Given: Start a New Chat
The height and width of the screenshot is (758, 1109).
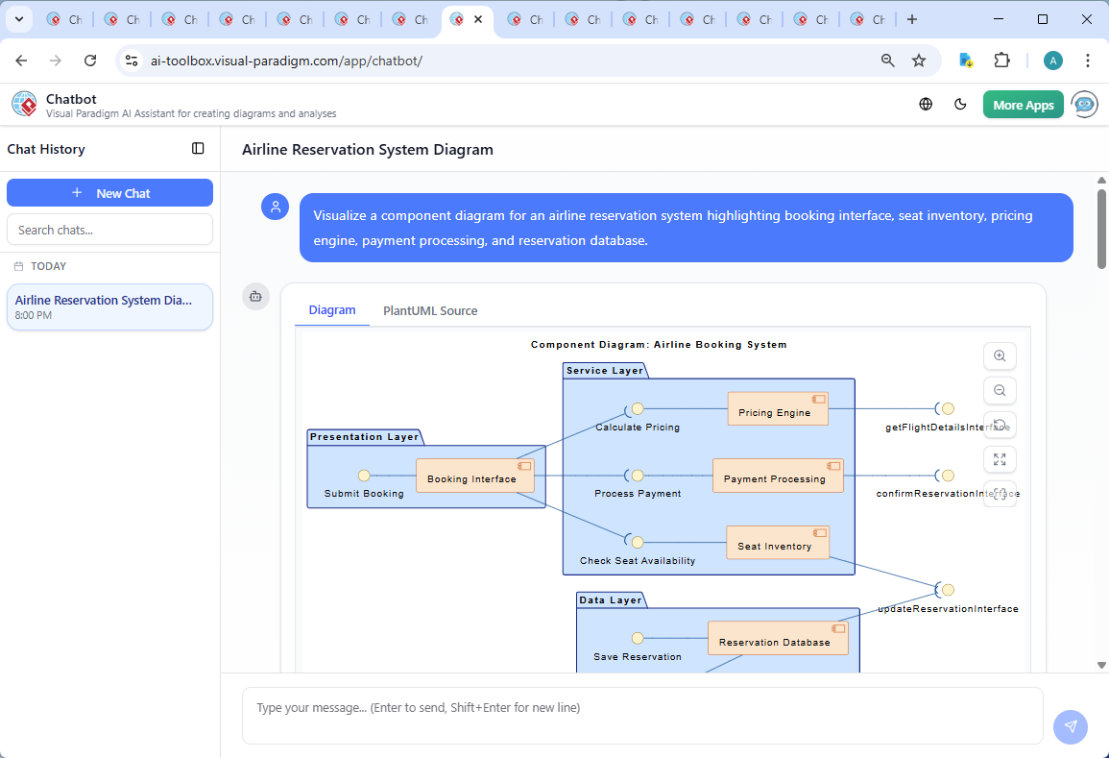Looking at the screenshot, I should point(109,192).
